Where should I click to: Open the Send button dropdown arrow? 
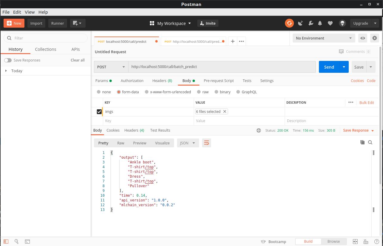click(x=344, y=67)
